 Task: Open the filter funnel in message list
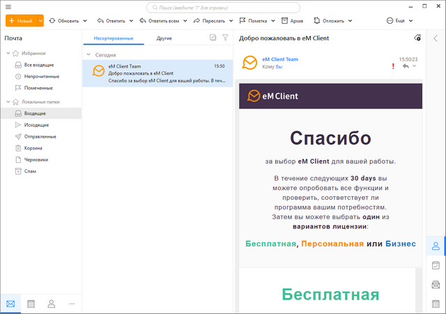pyautogui.click(x=225, y=38)
